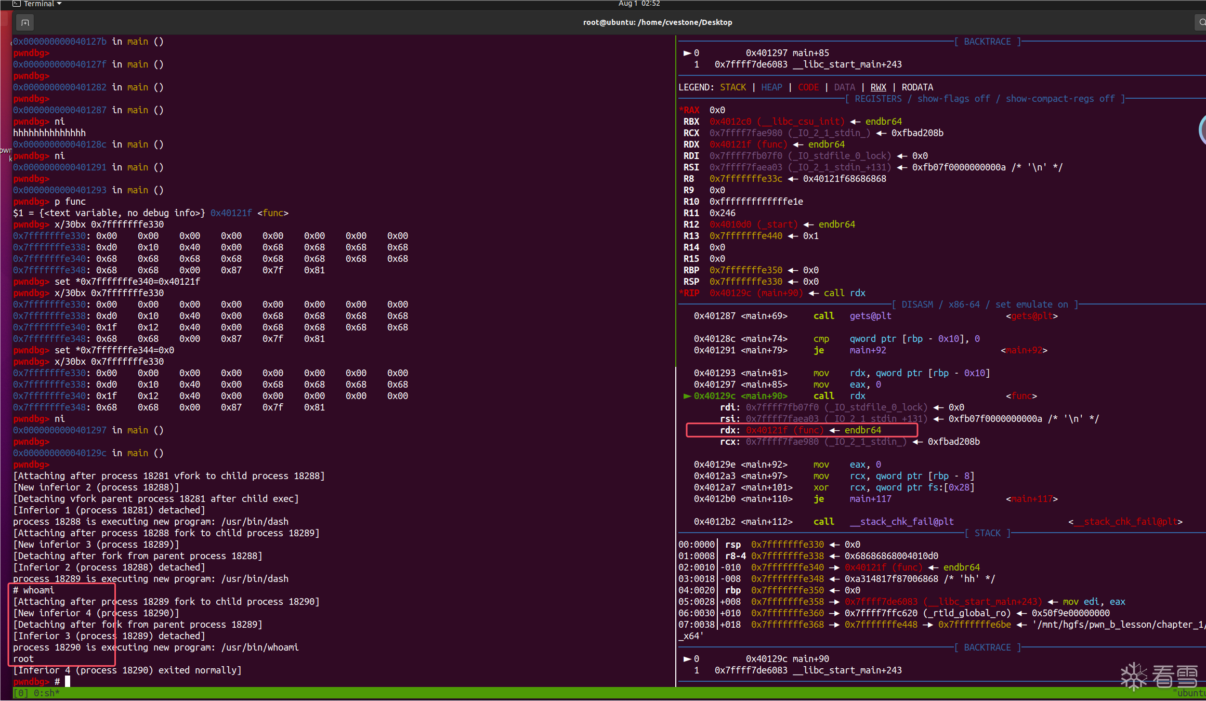Open the Terminal application menu dropdown
The height and width of the screenshot is (701, 1206).
click(x=43, y=4)
